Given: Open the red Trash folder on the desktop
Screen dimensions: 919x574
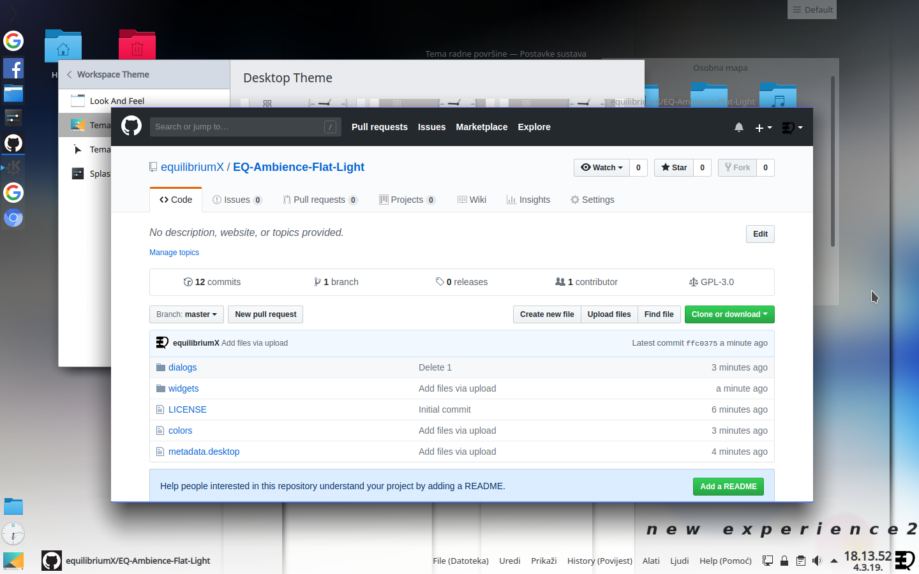Looking at the screenshot, I should (x=137, y=46).
